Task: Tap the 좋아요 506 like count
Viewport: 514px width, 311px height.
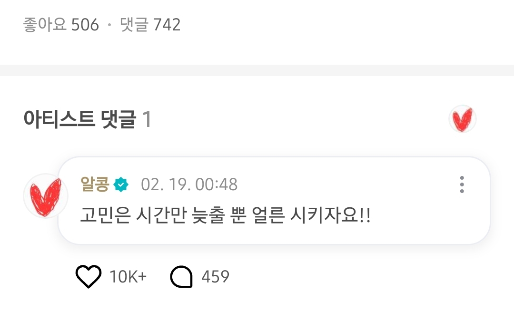Action: click(x=61, y=25)
